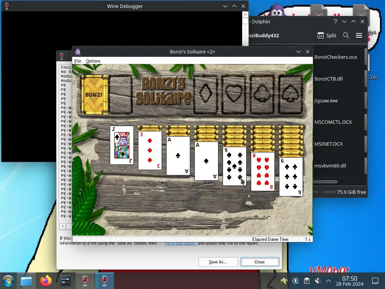The width and height of the screenshot is (385, 289).
Task: Open the search icon in Dolphin
Action: tap(346, 35)
